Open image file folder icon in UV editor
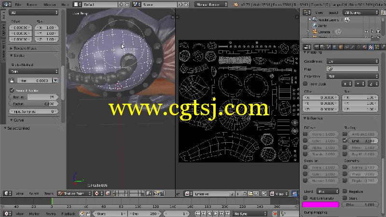The width and height of the screenshot is (386, 217). coord(250,194)
